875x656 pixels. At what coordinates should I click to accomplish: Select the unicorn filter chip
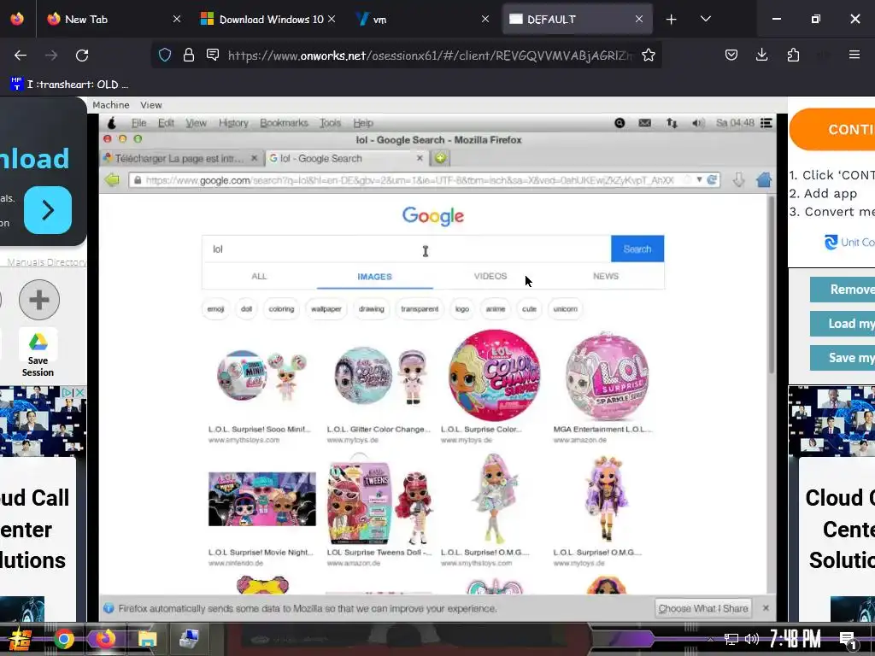(x=566, y=308)
